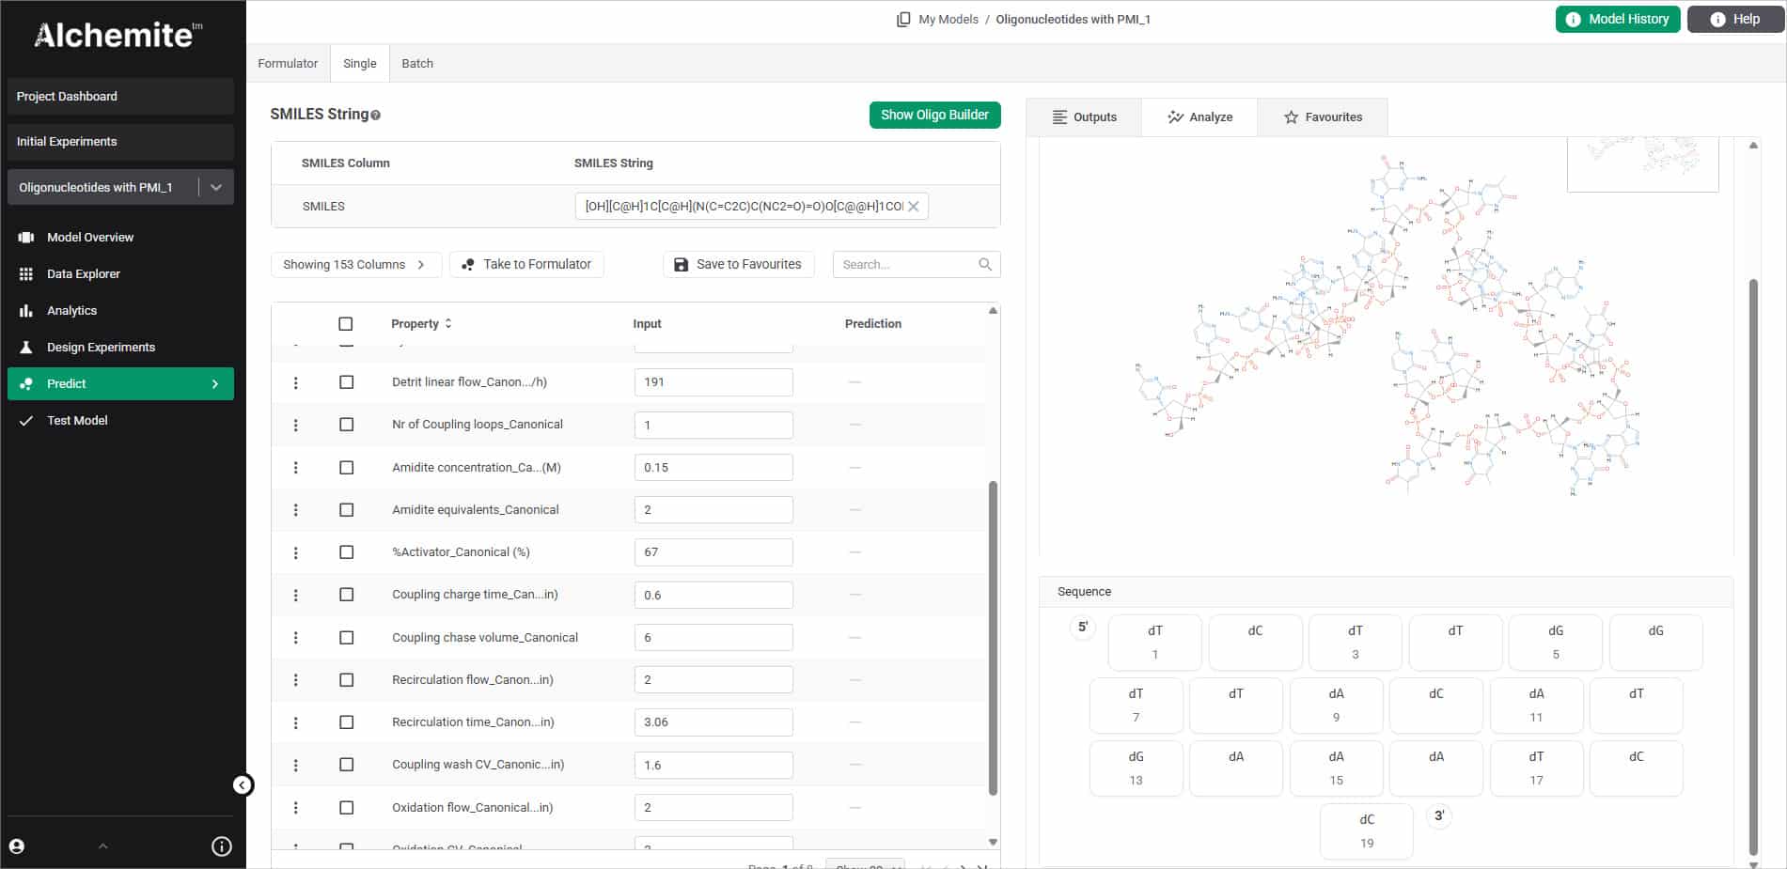
Task: Open Data Explorer from the sidebar
Action: pyautogui.click(x=84, y=274)
